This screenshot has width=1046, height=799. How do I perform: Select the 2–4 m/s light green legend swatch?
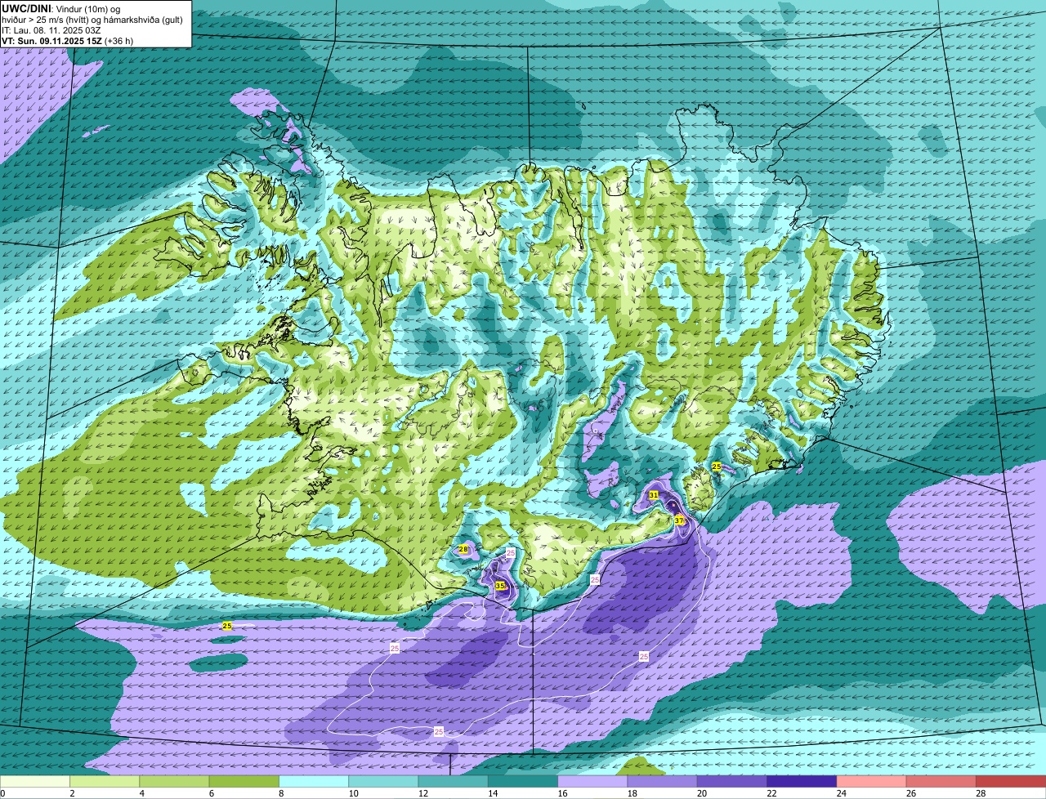[x=105, y=782]
